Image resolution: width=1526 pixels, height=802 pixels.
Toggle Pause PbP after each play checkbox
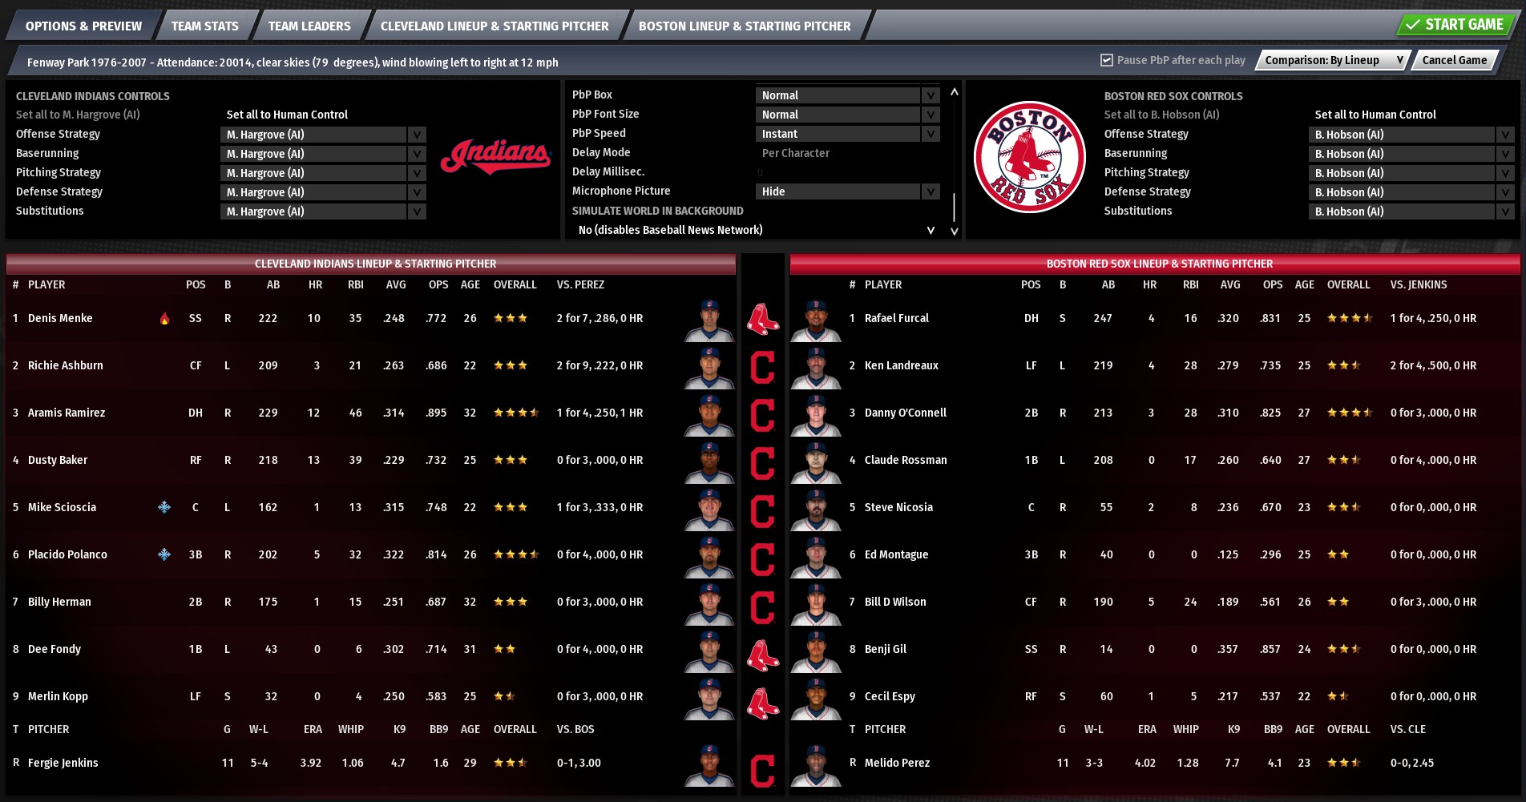click(1107, 60)
